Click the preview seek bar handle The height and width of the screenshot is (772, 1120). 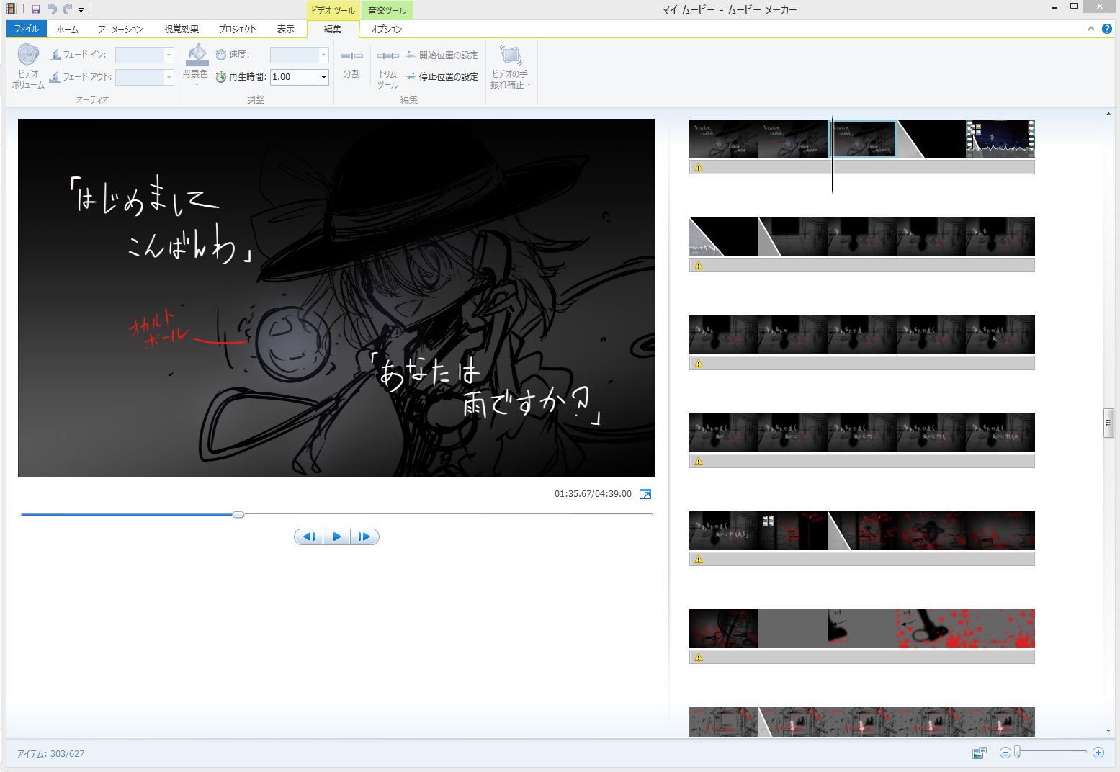click(238, 514)
